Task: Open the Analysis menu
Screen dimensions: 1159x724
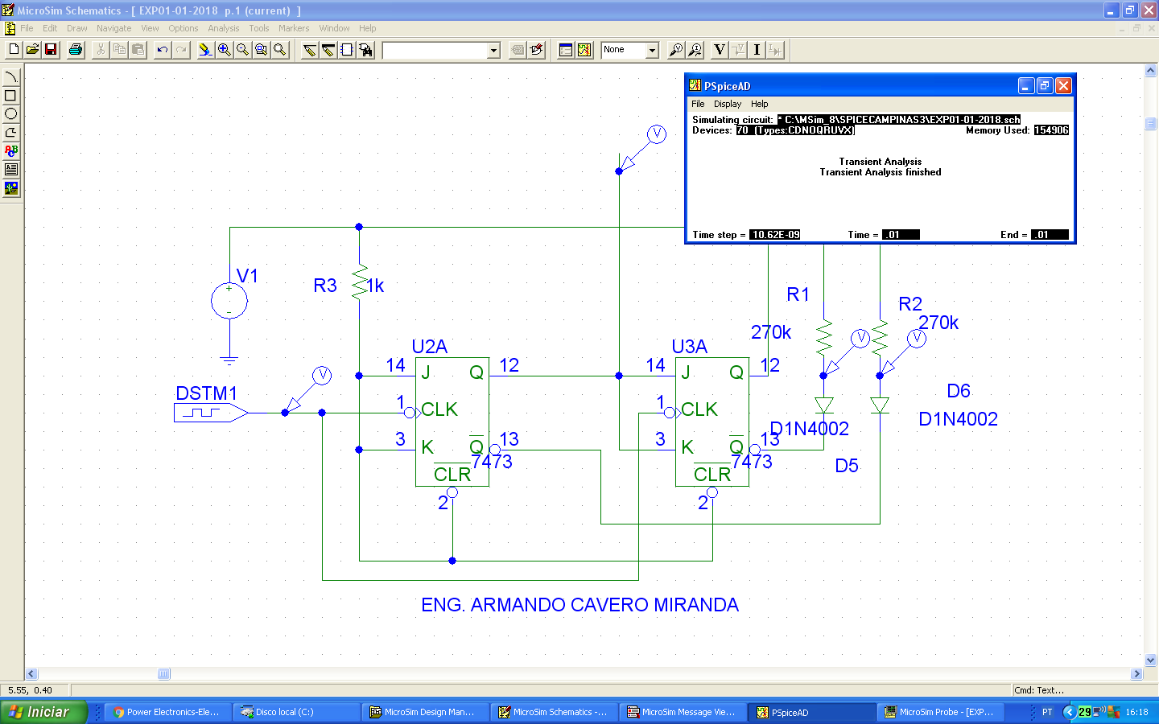Action: click(223, 28)
